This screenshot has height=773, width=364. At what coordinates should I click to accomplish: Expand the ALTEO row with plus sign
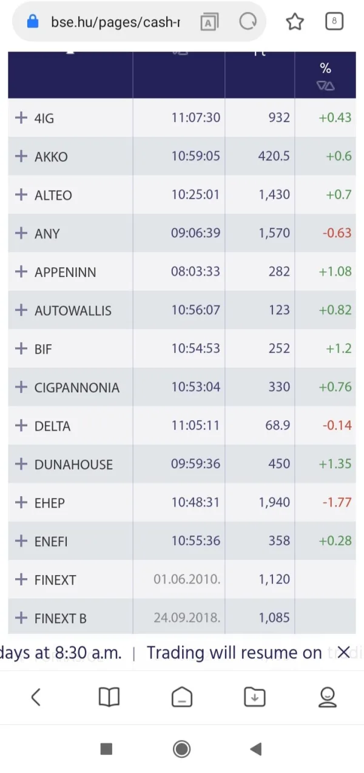[21, 195]
